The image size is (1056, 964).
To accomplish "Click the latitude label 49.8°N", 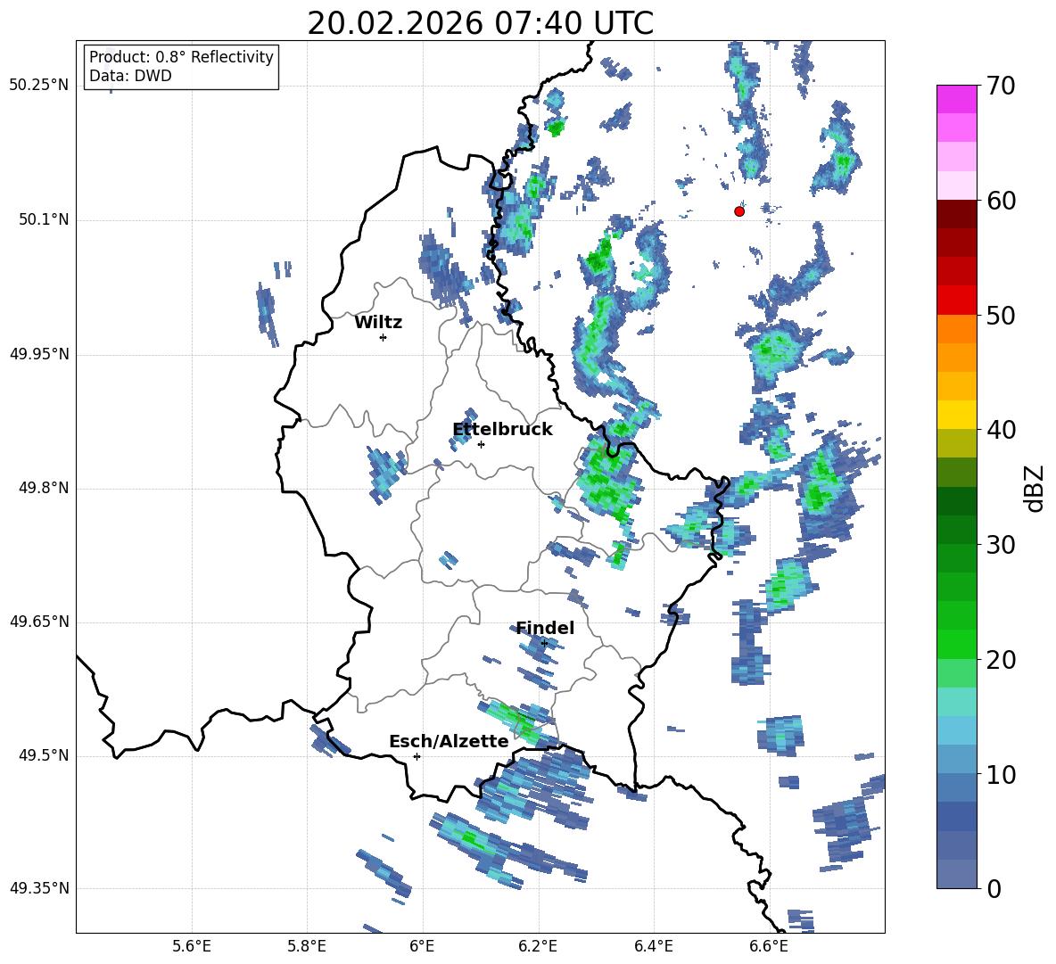I will 44,488.
